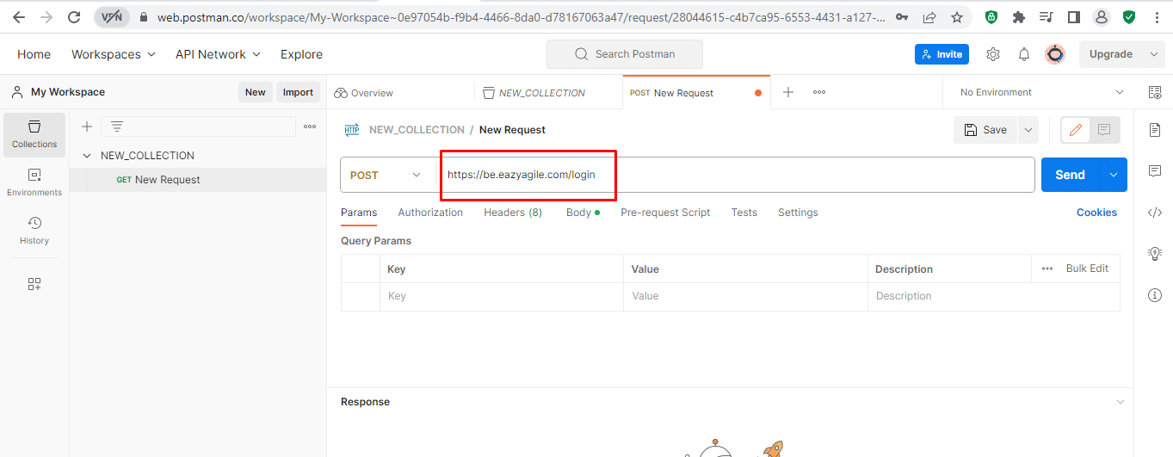Toggle the edit pencil mode button
This screenshot has width=1173, height=457.
point(1075,130)
